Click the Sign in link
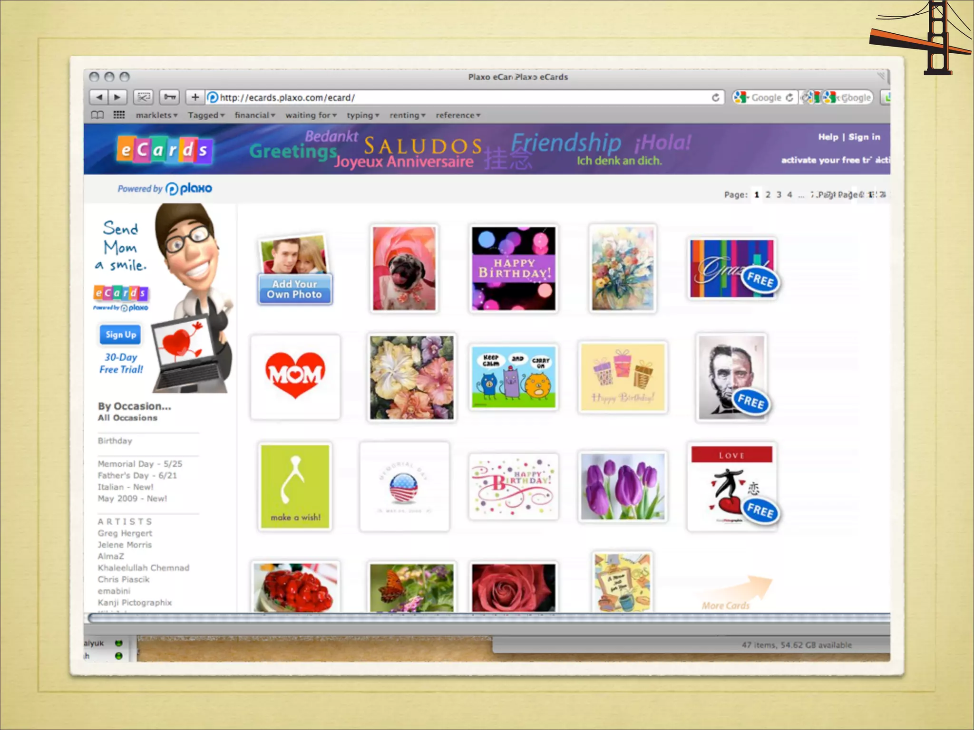The width and height of the screenshot is (974, 730). click(864, 137)
